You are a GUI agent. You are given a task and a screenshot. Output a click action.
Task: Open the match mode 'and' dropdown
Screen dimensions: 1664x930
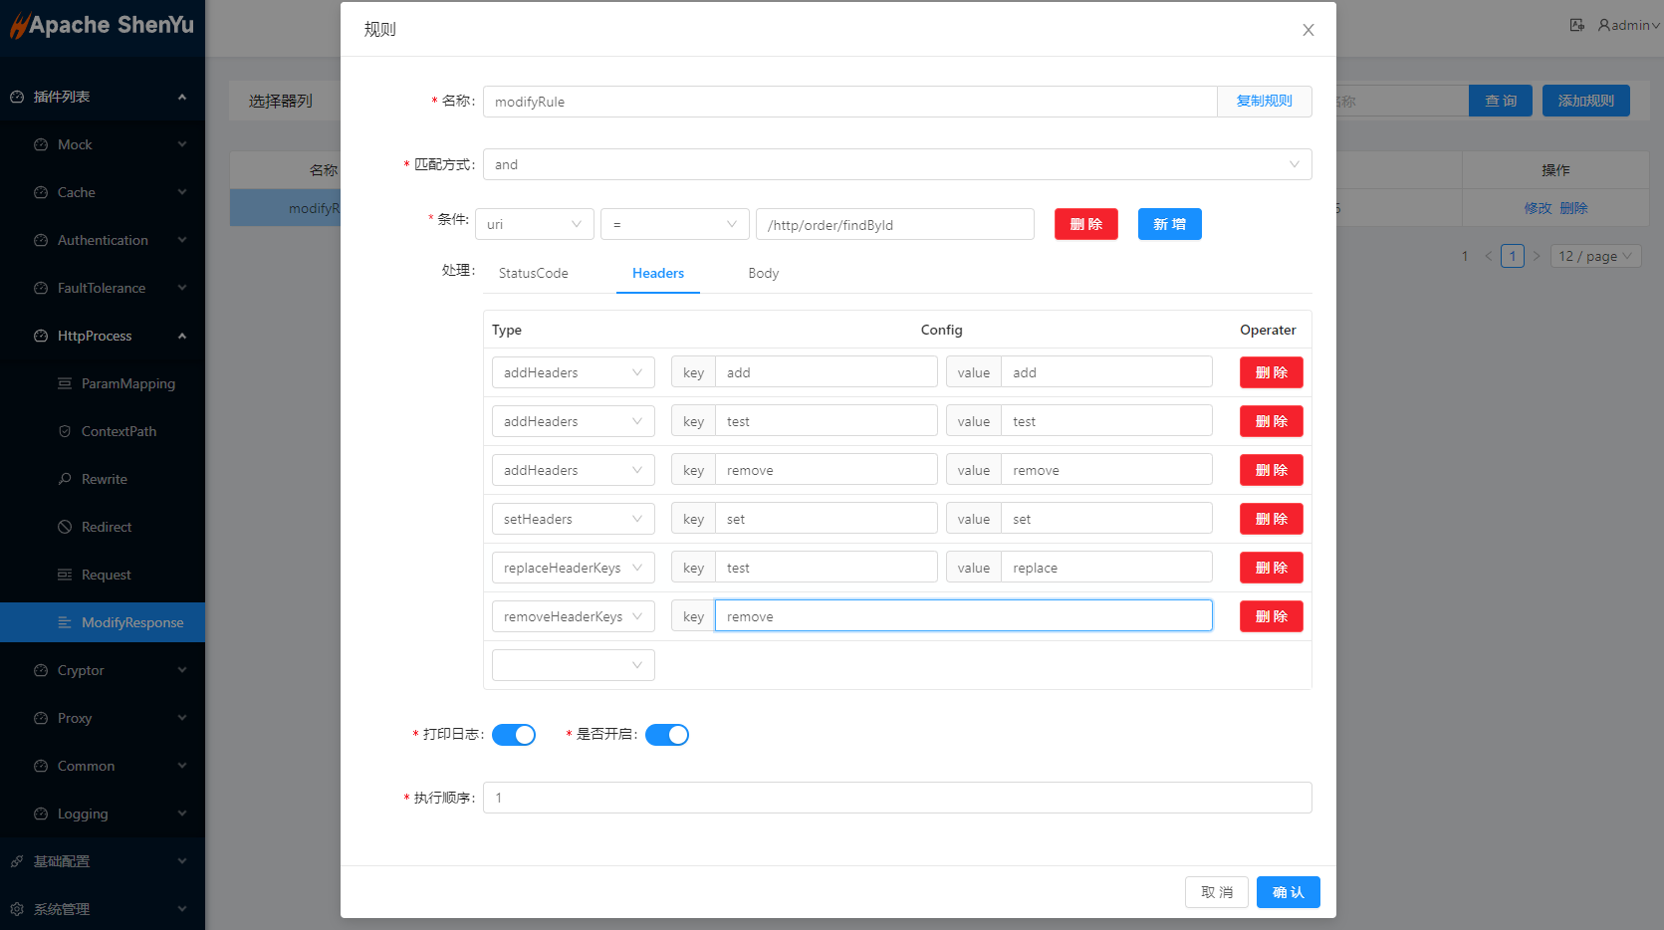tap(896, 164)
